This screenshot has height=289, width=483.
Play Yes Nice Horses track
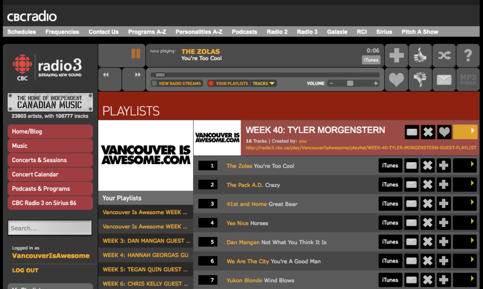point(465,223)
